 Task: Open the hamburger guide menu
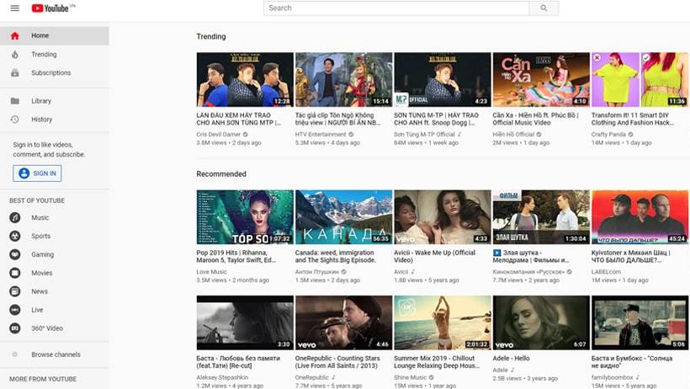pyautogui.click(x=14, y=8)
